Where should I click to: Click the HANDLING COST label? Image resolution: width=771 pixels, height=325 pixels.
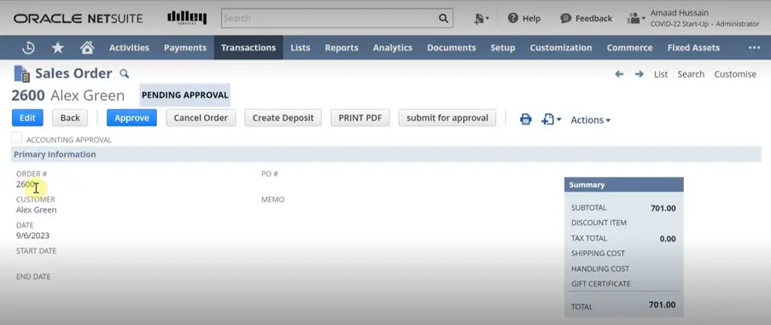click(600, 269)
